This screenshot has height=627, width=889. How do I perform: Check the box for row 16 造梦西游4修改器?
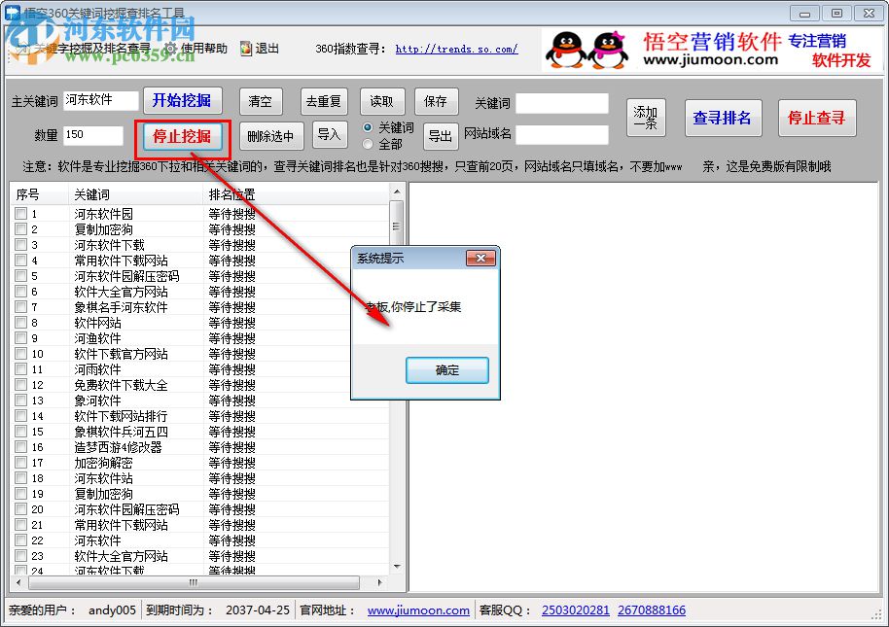[x=21, y=447]
